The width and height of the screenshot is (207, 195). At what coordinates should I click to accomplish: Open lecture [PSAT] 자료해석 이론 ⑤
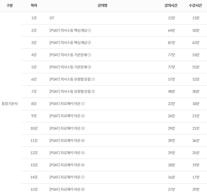click(67, 153)
